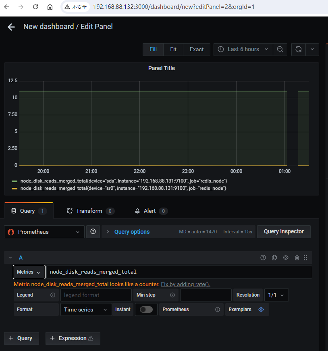Click the query A help icon

tap(263, 258)
